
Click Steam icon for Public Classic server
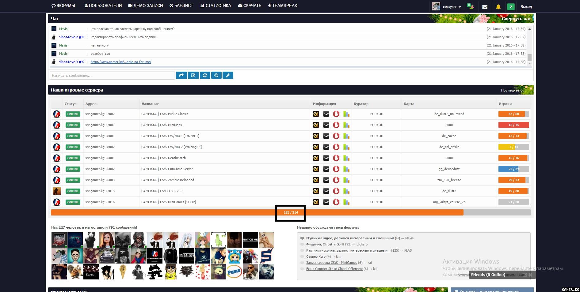326,114
